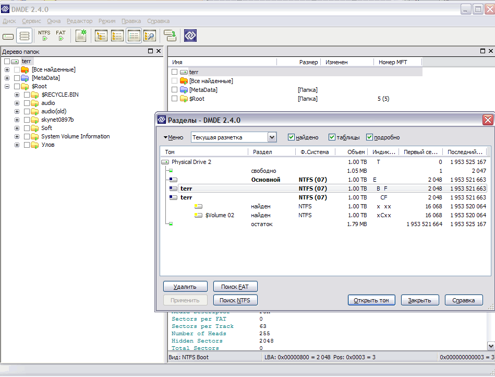495x377 pixels.
Task: Toggle the подробно checkbox
Action: [369, 137]
